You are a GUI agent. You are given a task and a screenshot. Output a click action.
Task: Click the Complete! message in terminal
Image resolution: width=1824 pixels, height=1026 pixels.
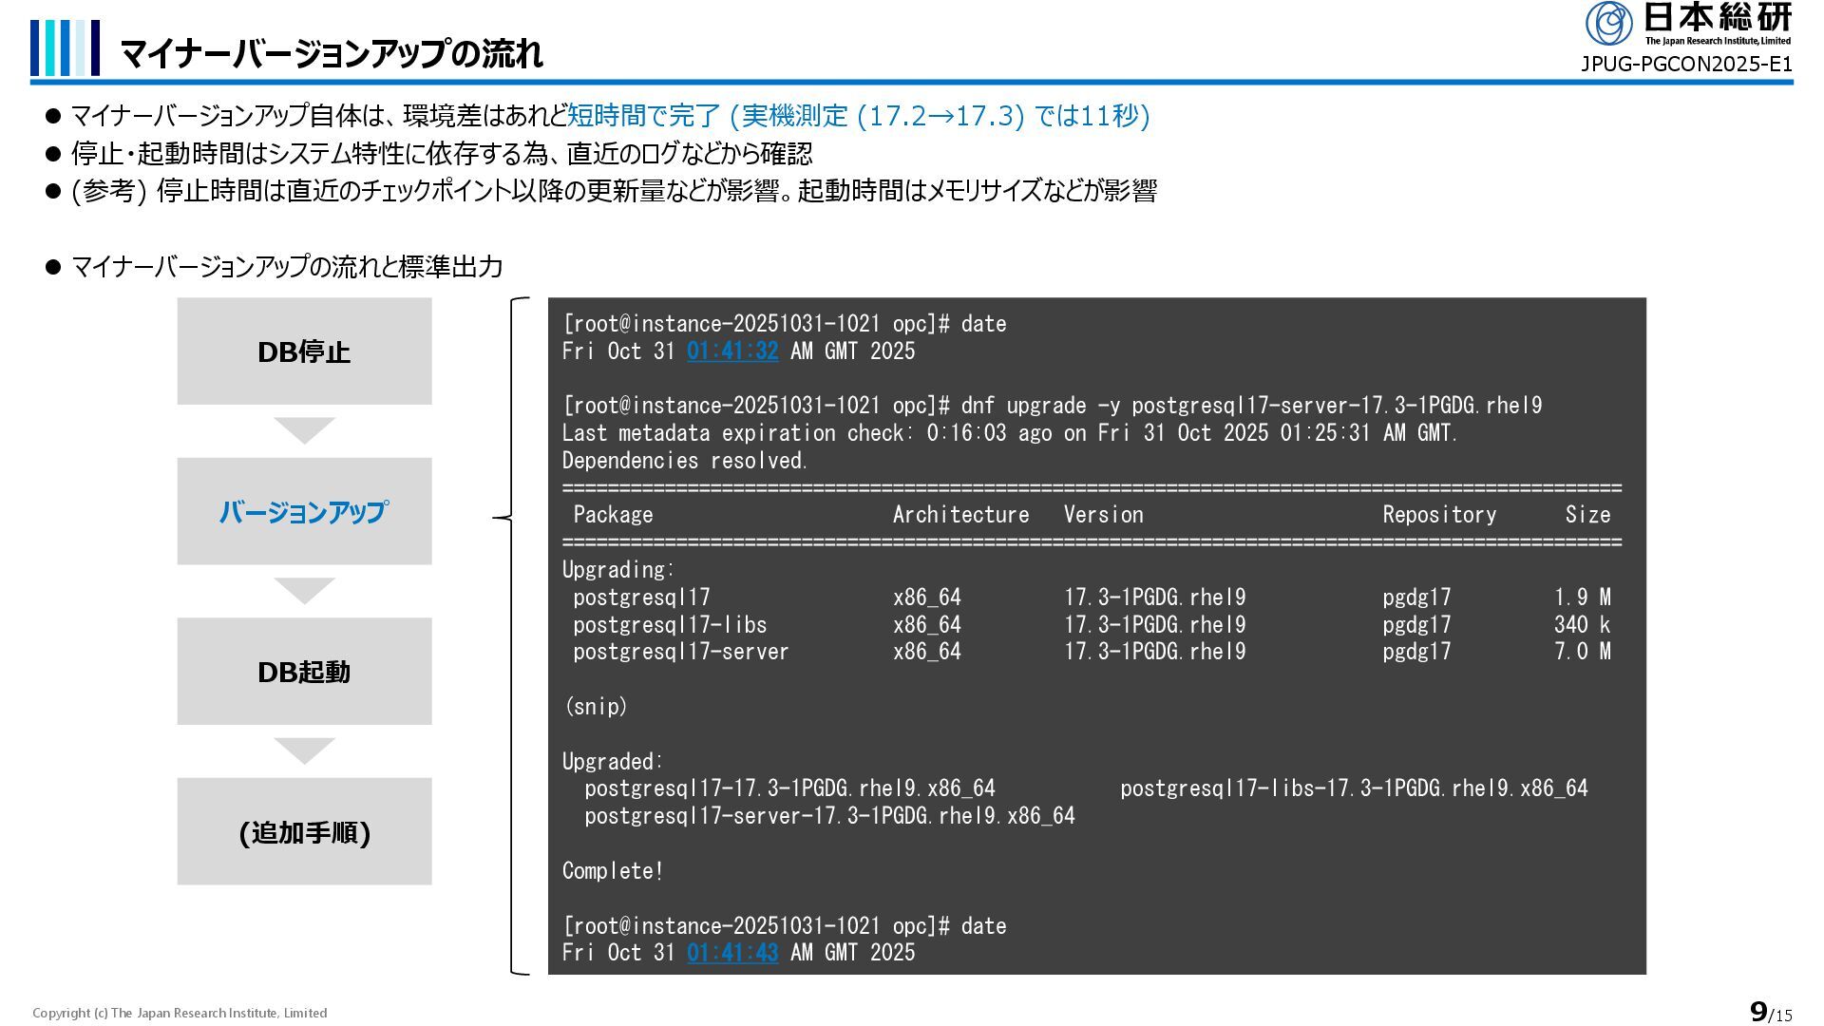[613, 871]
